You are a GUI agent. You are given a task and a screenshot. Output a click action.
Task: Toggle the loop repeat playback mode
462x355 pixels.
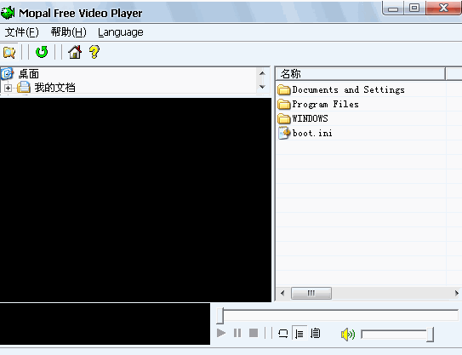pyautogui.click(x=282, y=334)
